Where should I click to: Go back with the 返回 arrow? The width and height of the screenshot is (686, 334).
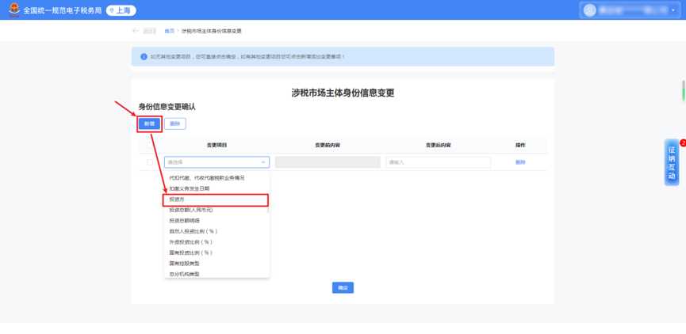point(144,31)
